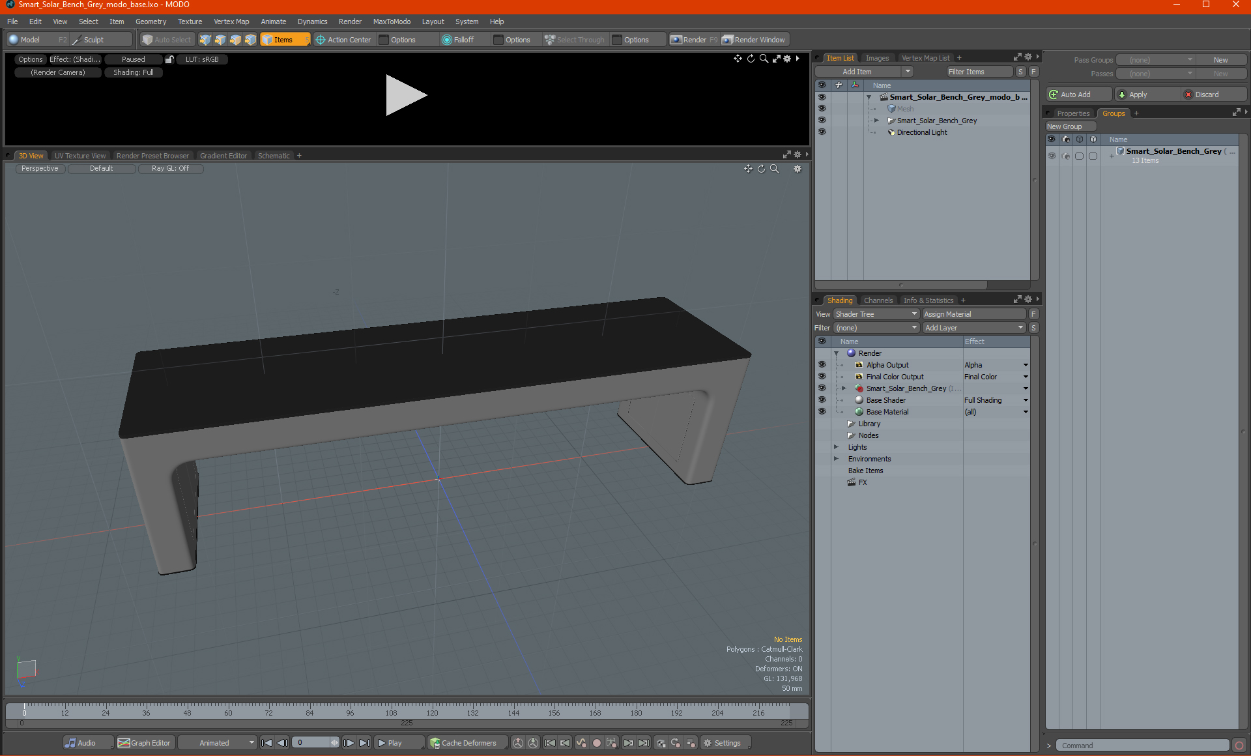Toggle visibility of Base Material layer
The width and height of the screenshot is (1251, 756).
[822, 412]
